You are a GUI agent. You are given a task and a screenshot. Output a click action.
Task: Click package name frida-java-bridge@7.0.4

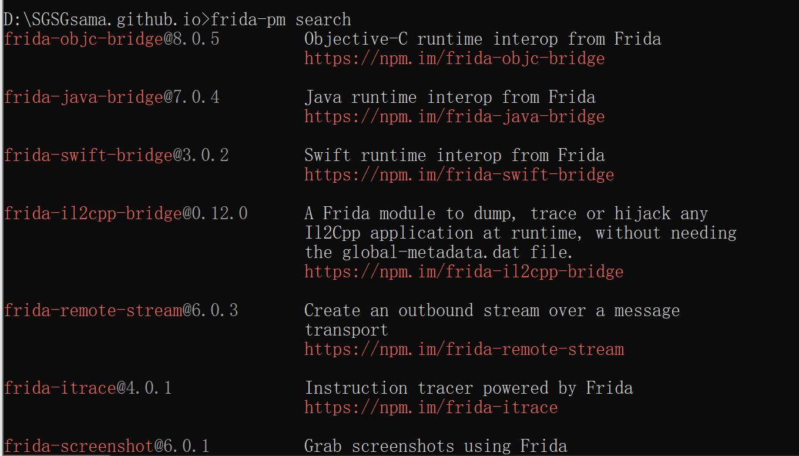coord(112,98)
